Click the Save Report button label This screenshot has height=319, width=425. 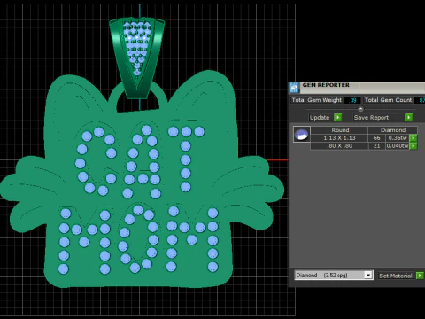click(371, 117)
